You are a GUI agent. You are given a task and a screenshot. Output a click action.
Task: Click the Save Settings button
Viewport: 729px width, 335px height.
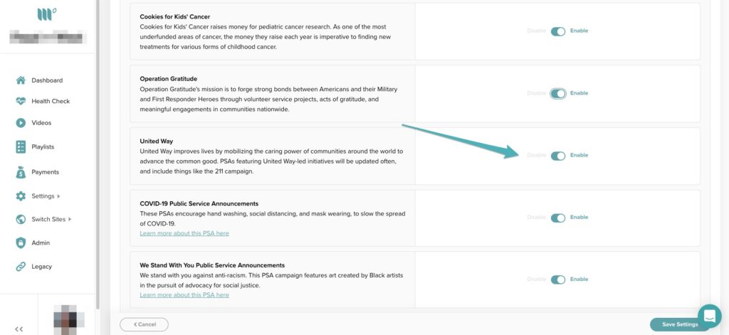(x=679, y=324)
